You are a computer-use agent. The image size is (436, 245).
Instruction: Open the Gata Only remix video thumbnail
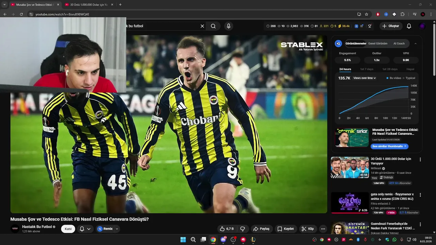click(350, 203)
